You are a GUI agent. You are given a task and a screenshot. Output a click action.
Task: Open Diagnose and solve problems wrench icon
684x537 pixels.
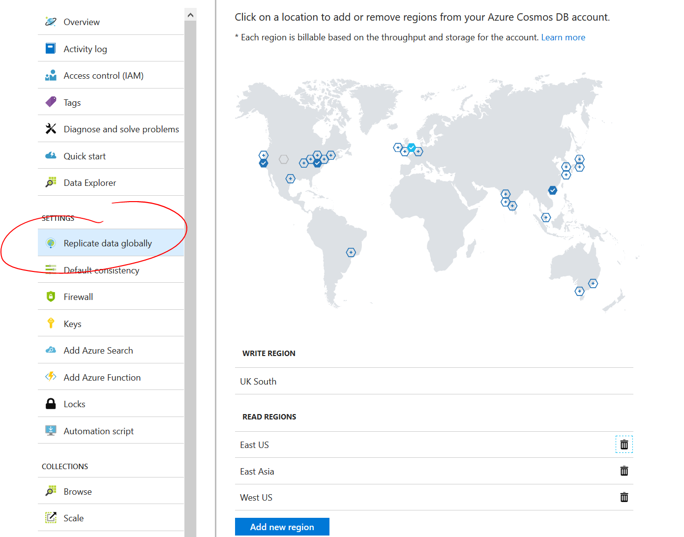coord(51,128)
